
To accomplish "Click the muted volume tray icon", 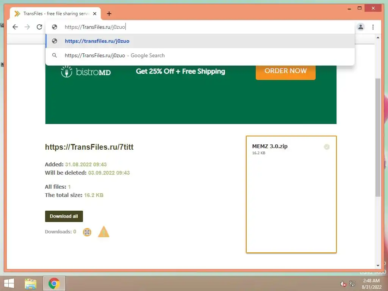I will [x=343, y=284].
